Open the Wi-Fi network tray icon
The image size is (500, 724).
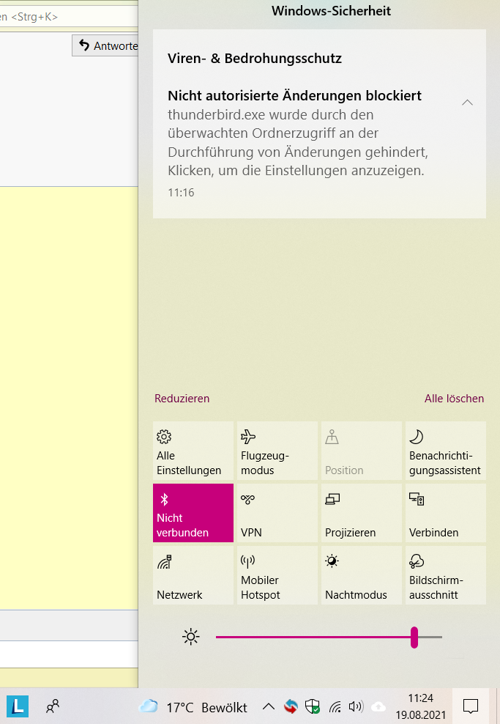[x=335, y=706]
